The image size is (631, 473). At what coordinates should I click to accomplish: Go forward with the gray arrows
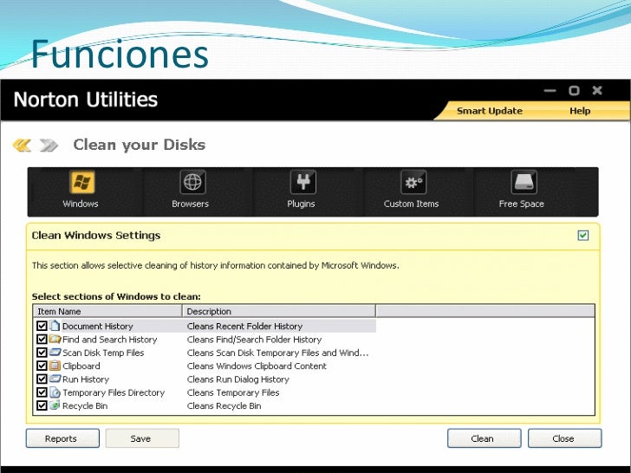[x=49, y=146]
